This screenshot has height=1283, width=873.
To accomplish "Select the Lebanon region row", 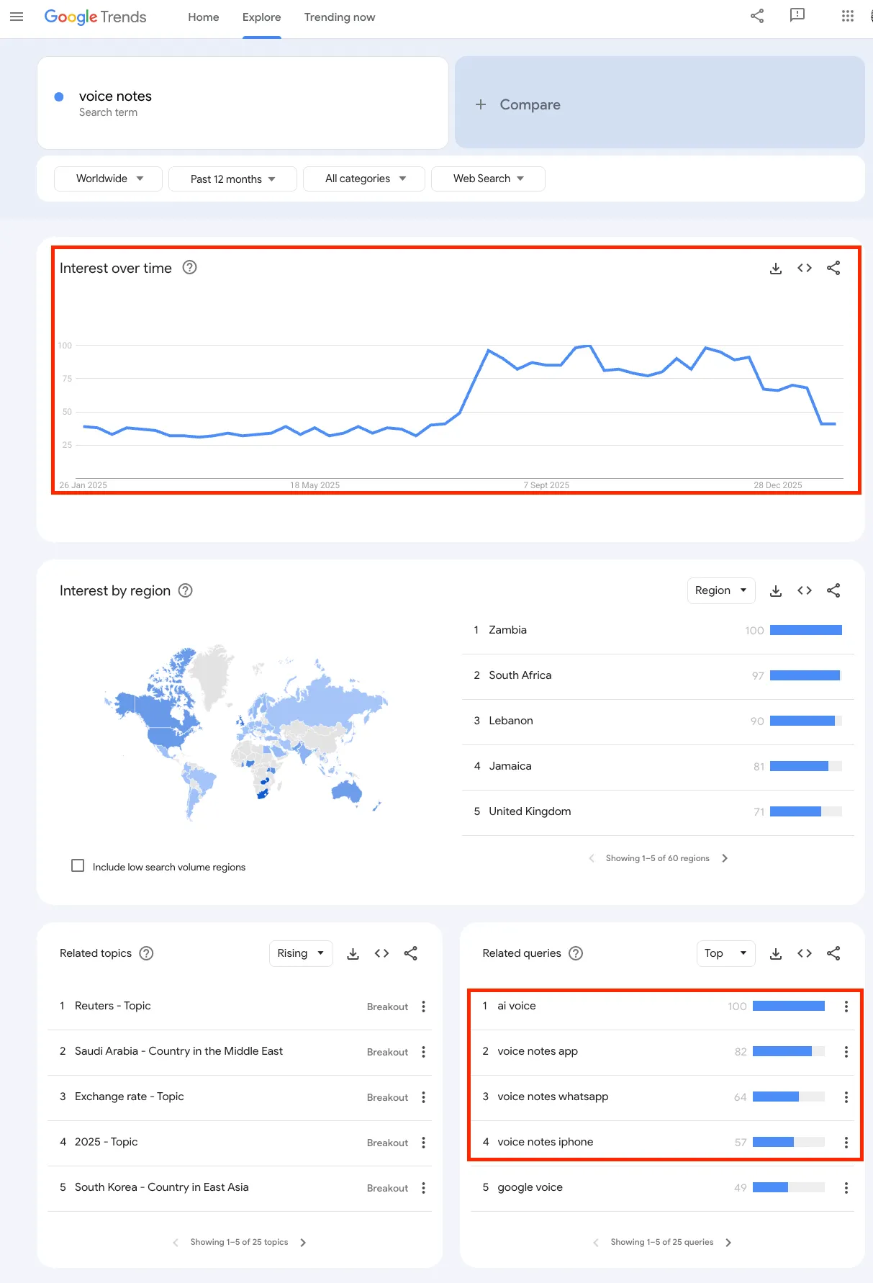I will (x=658, y=721).
